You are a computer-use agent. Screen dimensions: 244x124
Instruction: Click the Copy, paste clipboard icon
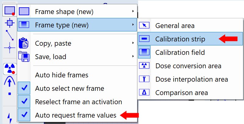[x=24, y=44]
